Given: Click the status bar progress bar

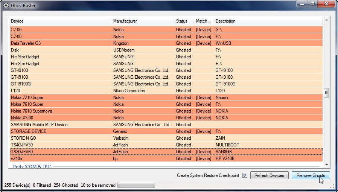Looking at the screenshot, I should point(136,185).
